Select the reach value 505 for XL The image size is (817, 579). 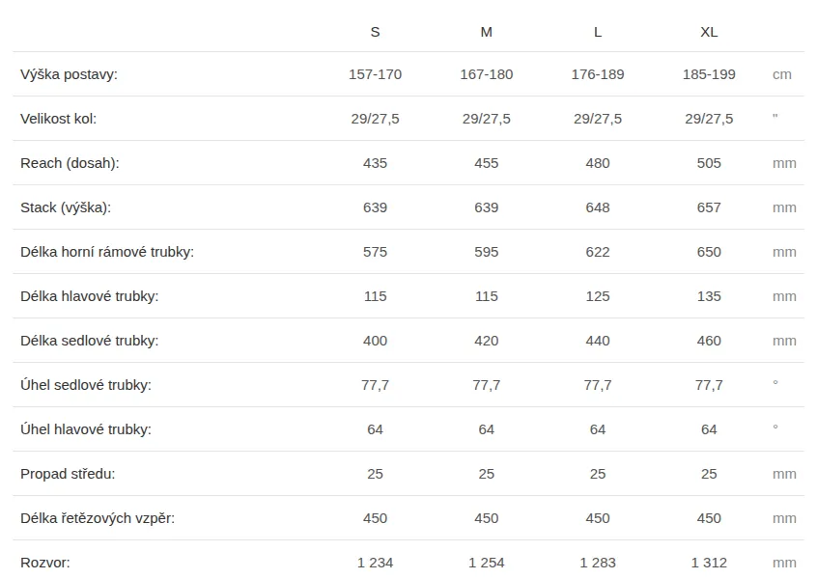[709, 163]
